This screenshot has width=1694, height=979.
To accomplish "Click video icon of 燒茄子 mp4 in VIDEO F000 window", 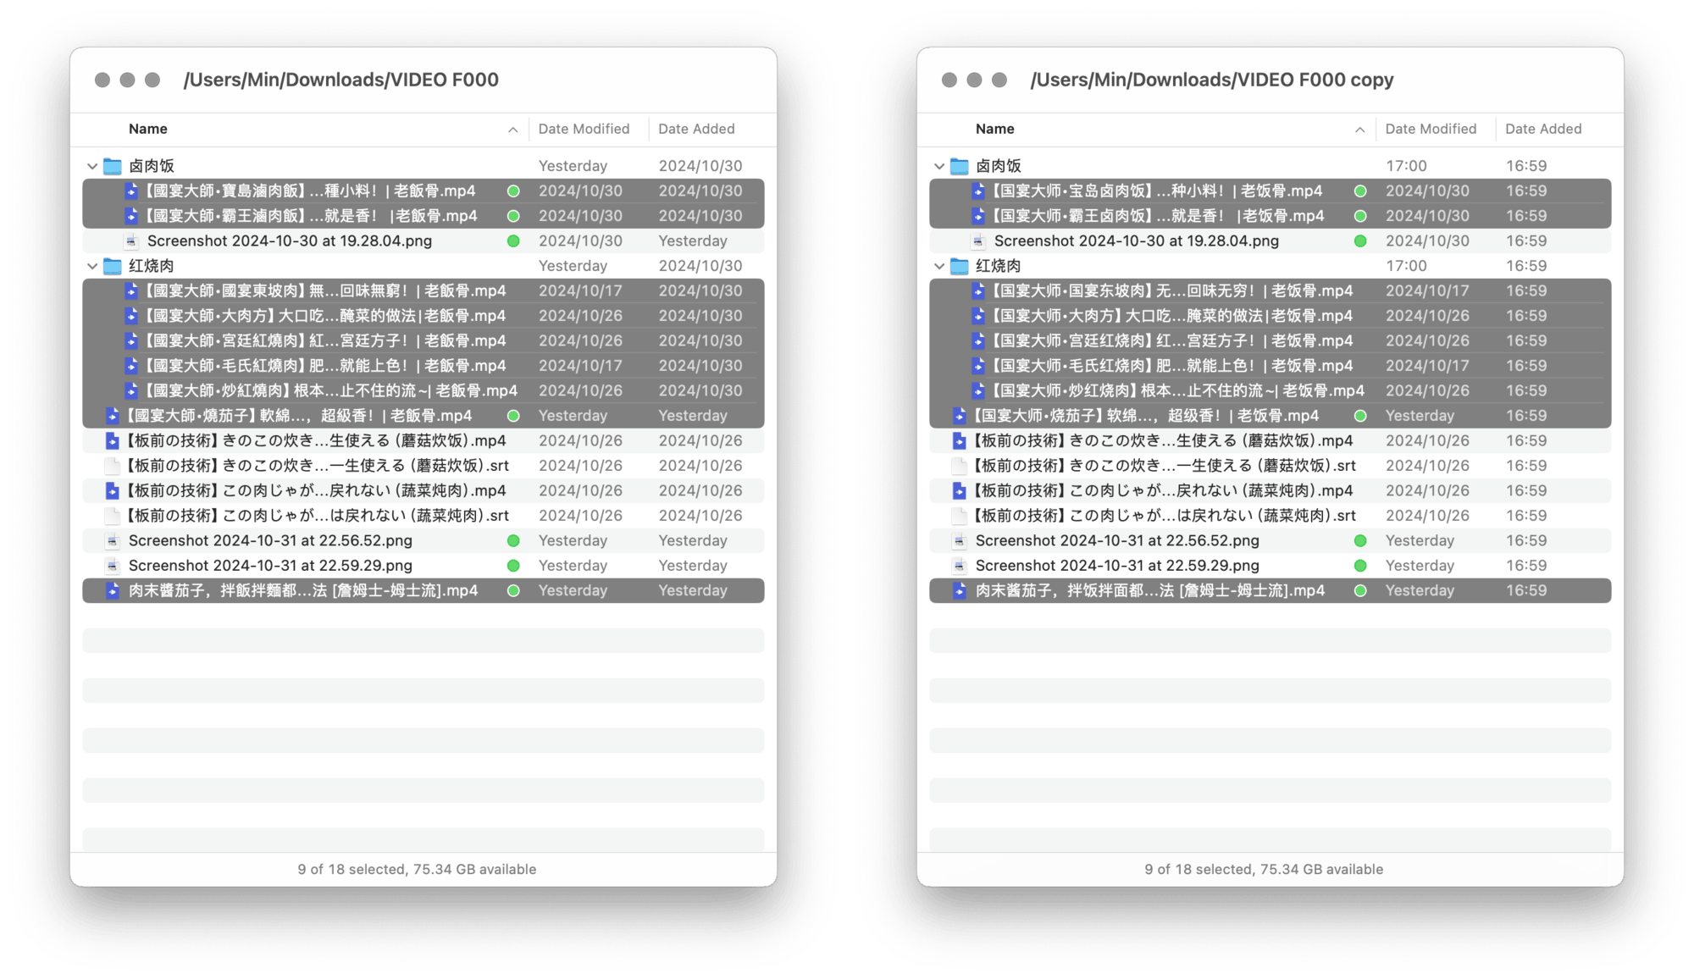I will click(112, 416).
